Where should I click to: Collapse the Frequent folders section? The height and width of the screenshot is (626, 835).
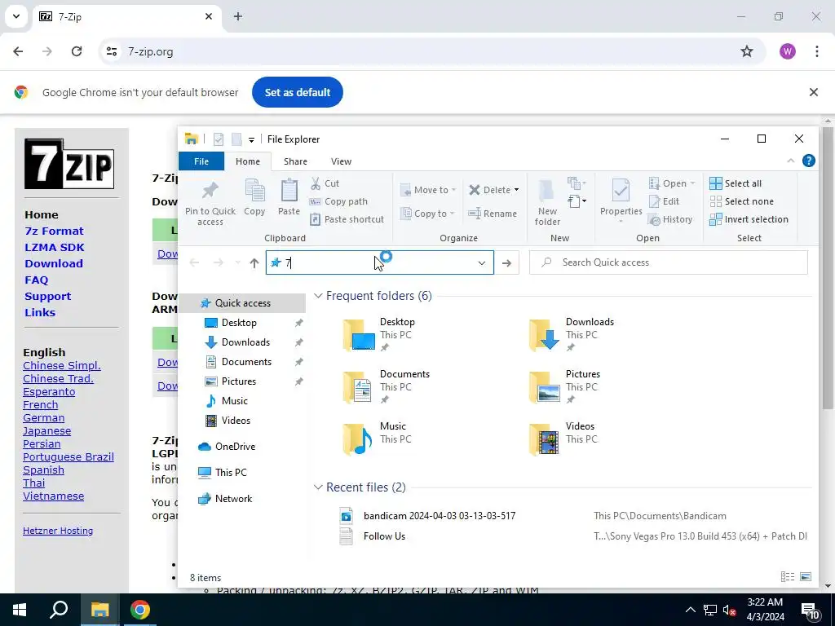click(x=318, y=296)
